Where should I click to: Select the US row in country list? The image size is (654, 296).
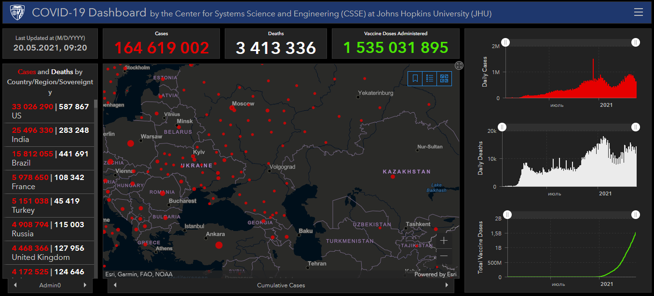[50, 111]
